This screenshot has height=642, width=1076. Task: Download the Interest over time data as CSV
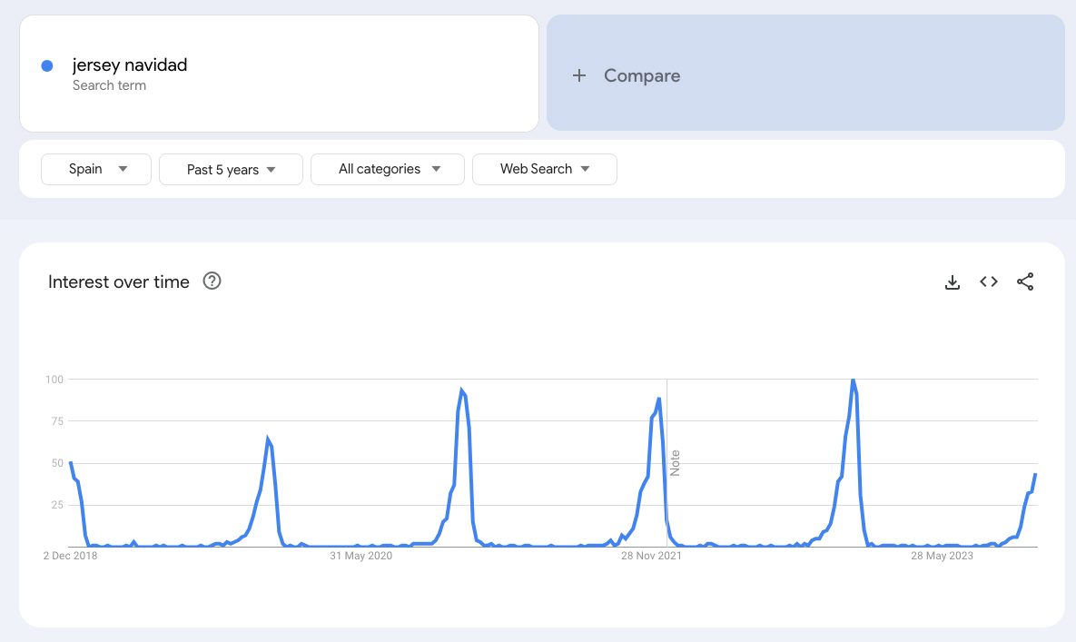tap(952, 281)
